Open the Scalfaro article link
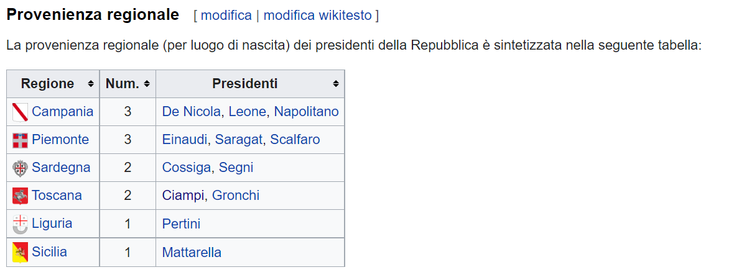This screenshot has height=280, width=734. tap(295, 140)
